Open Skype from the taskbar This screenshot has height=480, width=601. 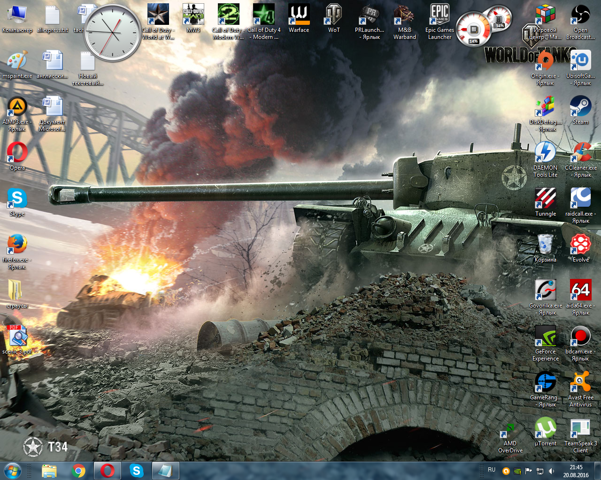pos(137,471)
